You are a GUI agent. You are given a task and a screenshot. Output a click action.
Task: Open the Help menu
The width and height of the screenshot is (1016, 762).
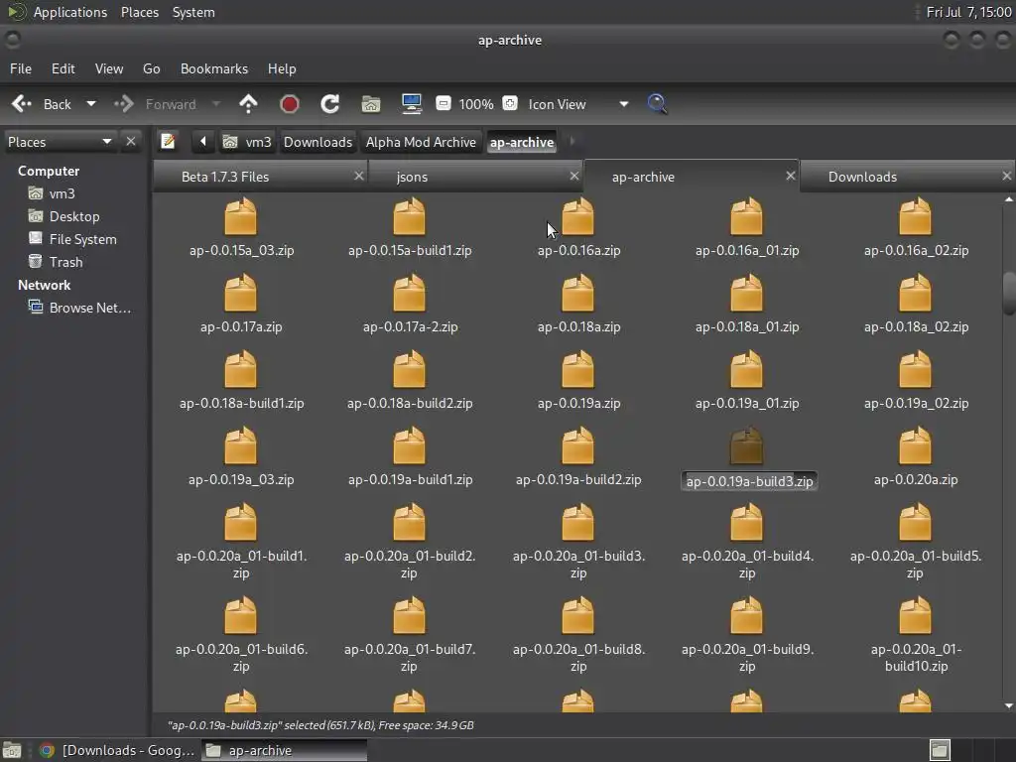(282, 68)
